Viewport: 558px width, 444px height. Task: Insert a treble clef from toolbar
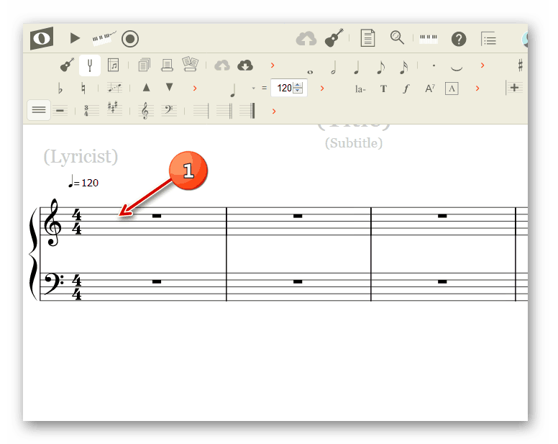click(x=145, y=111)
